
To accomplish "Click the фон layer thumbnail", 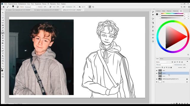I will [160, 82].
